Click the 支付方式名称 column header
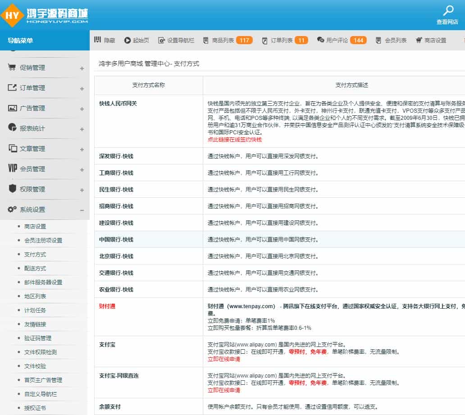 click(149, 85)
